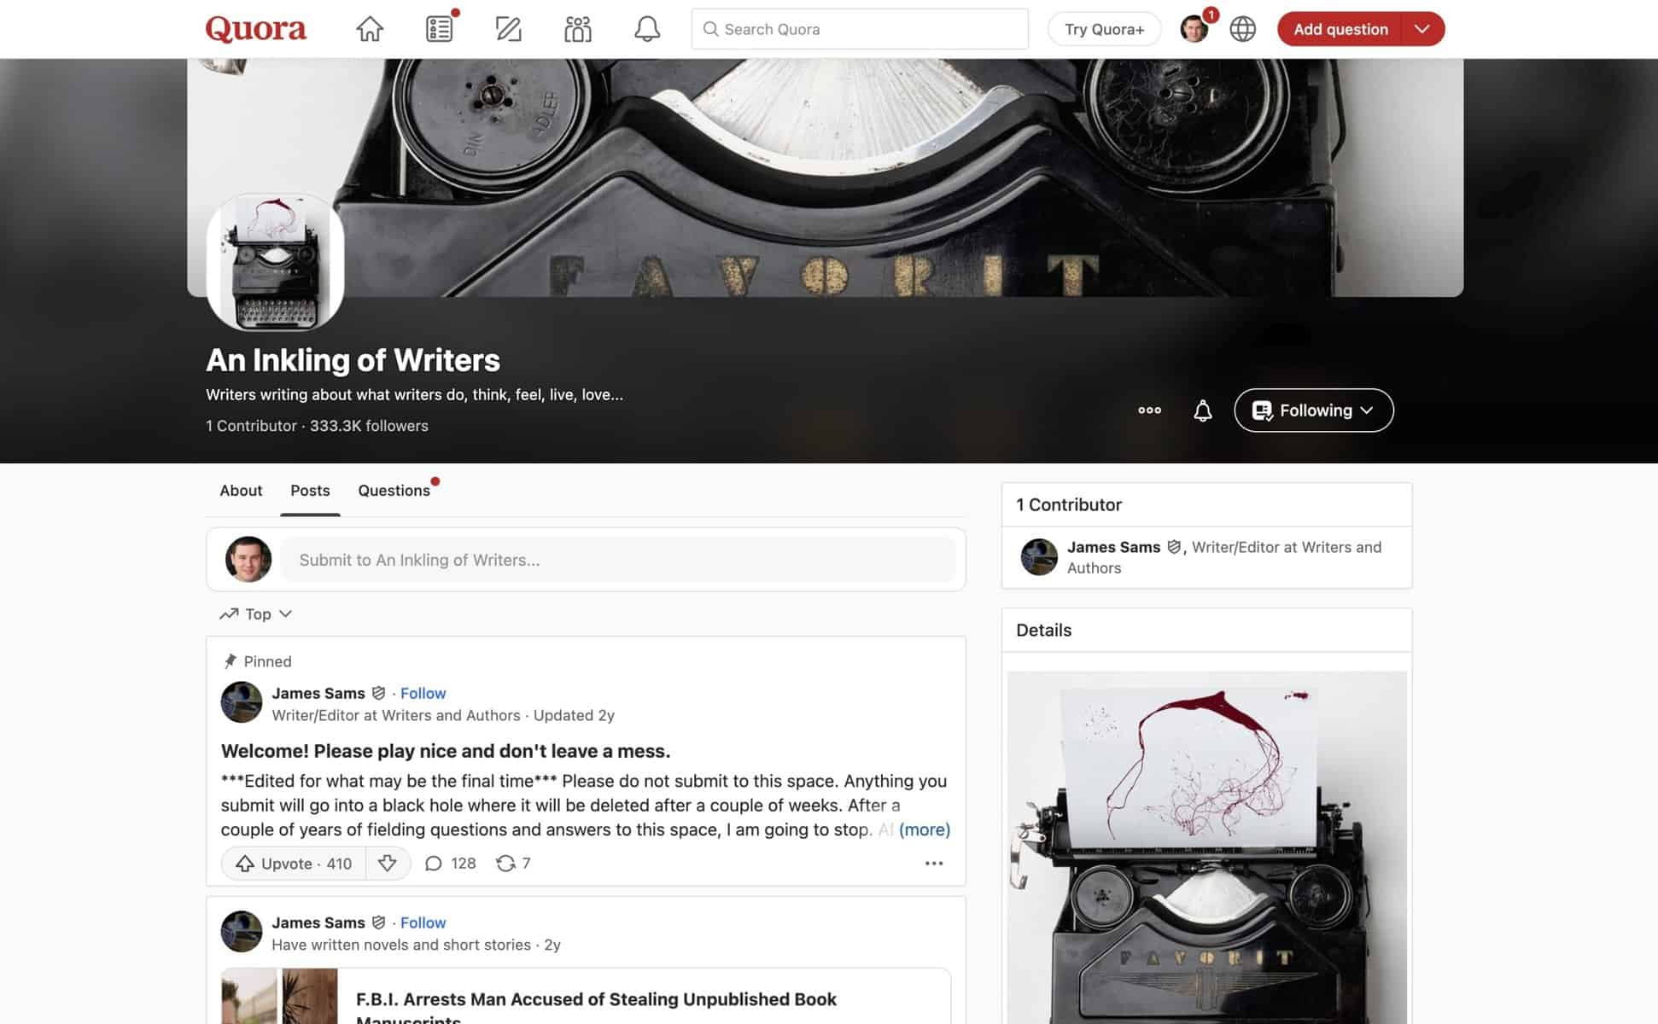Open the notifications bell in top navbar
This screenshot has height=1024, width=1658.
coord(646,29)
